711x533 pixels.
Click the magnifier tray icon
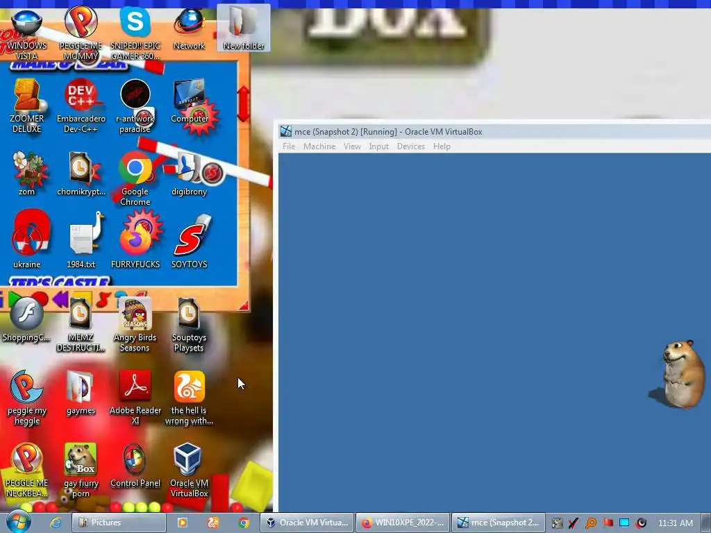591,523
